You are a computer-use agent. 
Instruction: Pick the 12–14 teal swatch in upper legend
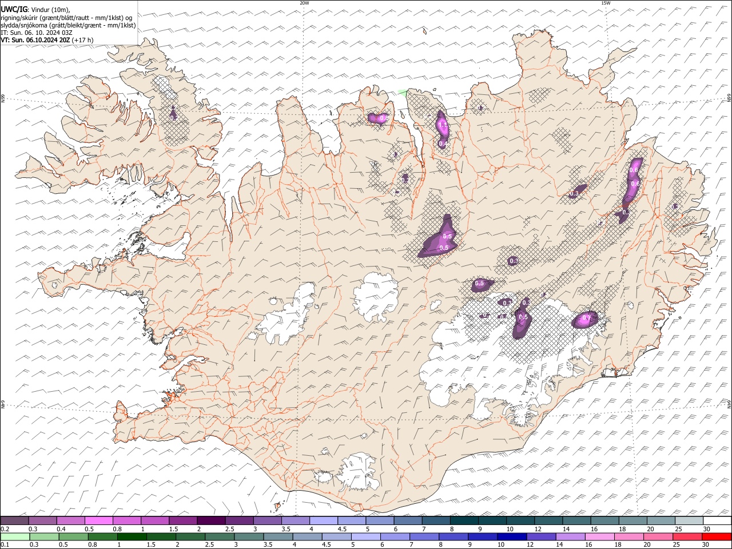coord(548,521)
